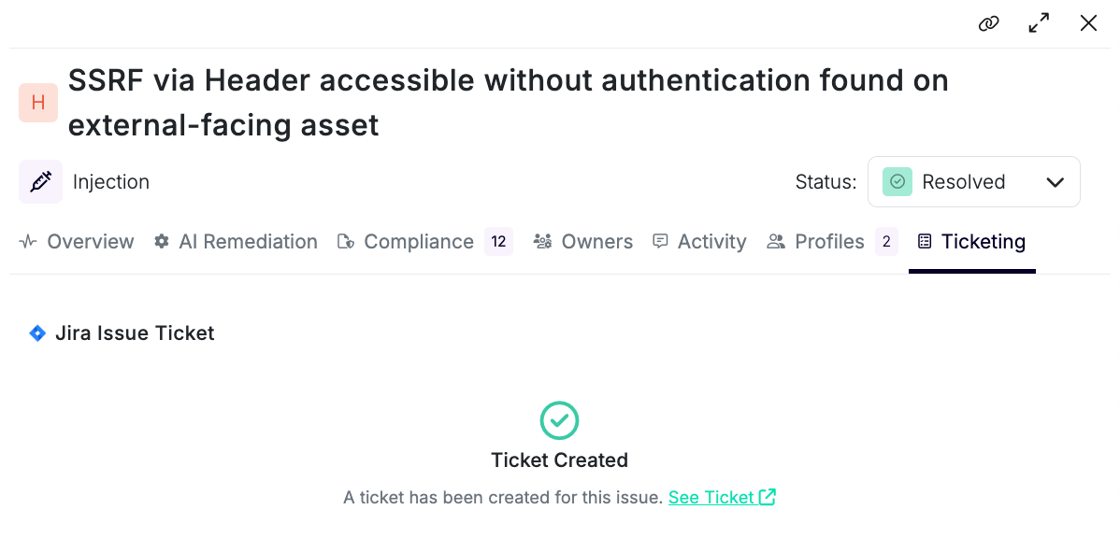The width and height of the screenshot is (1120, 538).
Task: Open the Resolved status combo box
Action: (x=973, y=182)
